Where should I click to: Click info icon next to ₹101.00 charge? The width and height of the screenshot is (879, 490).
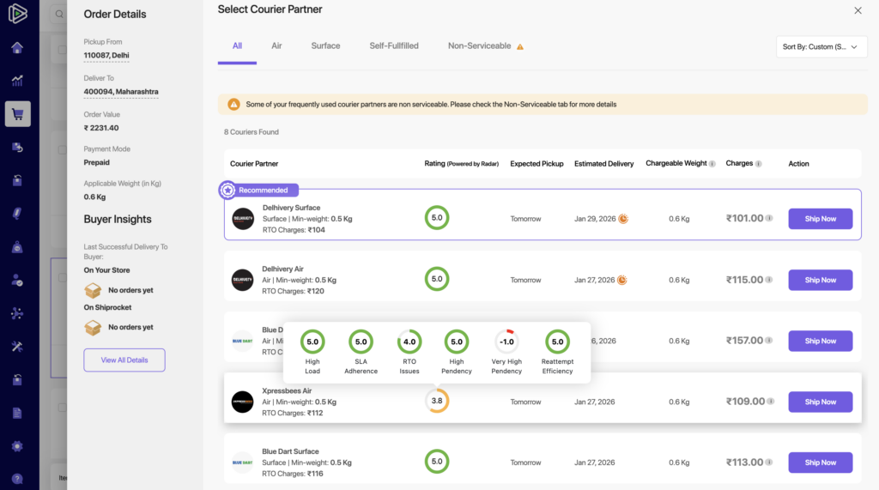(769, 218)
